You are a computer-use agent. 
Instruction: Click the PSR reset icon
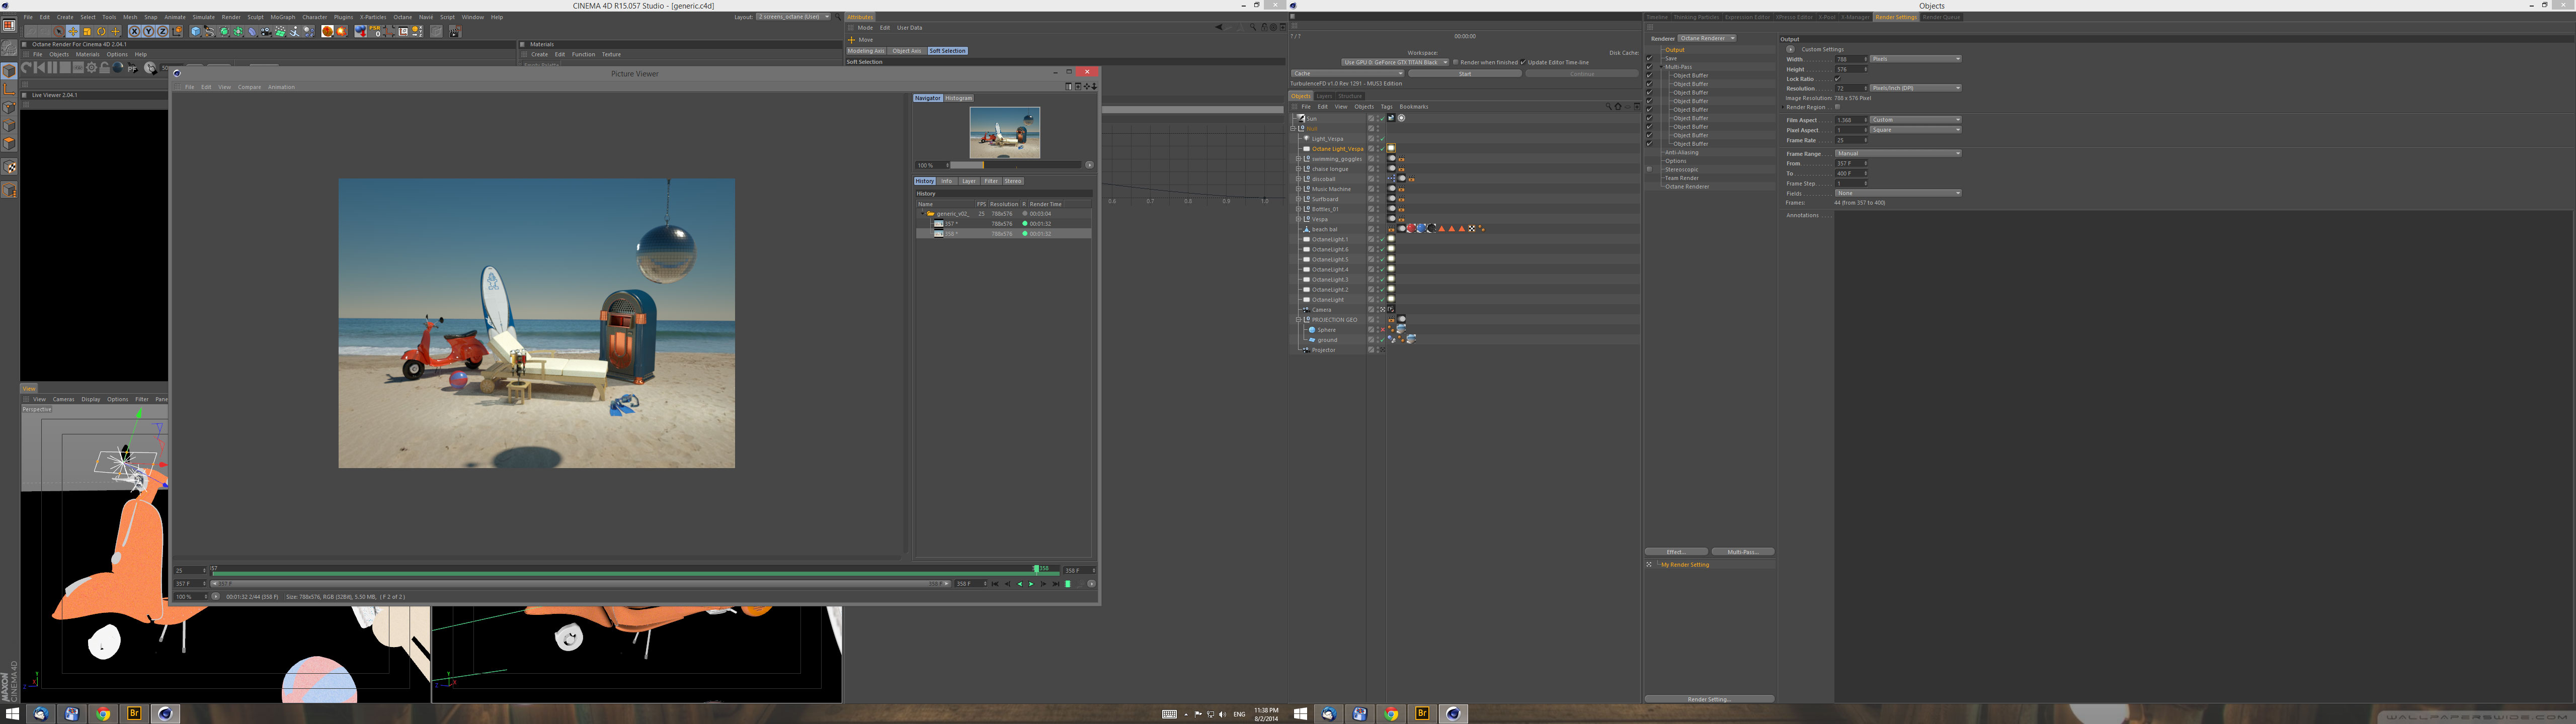[374, 31]
